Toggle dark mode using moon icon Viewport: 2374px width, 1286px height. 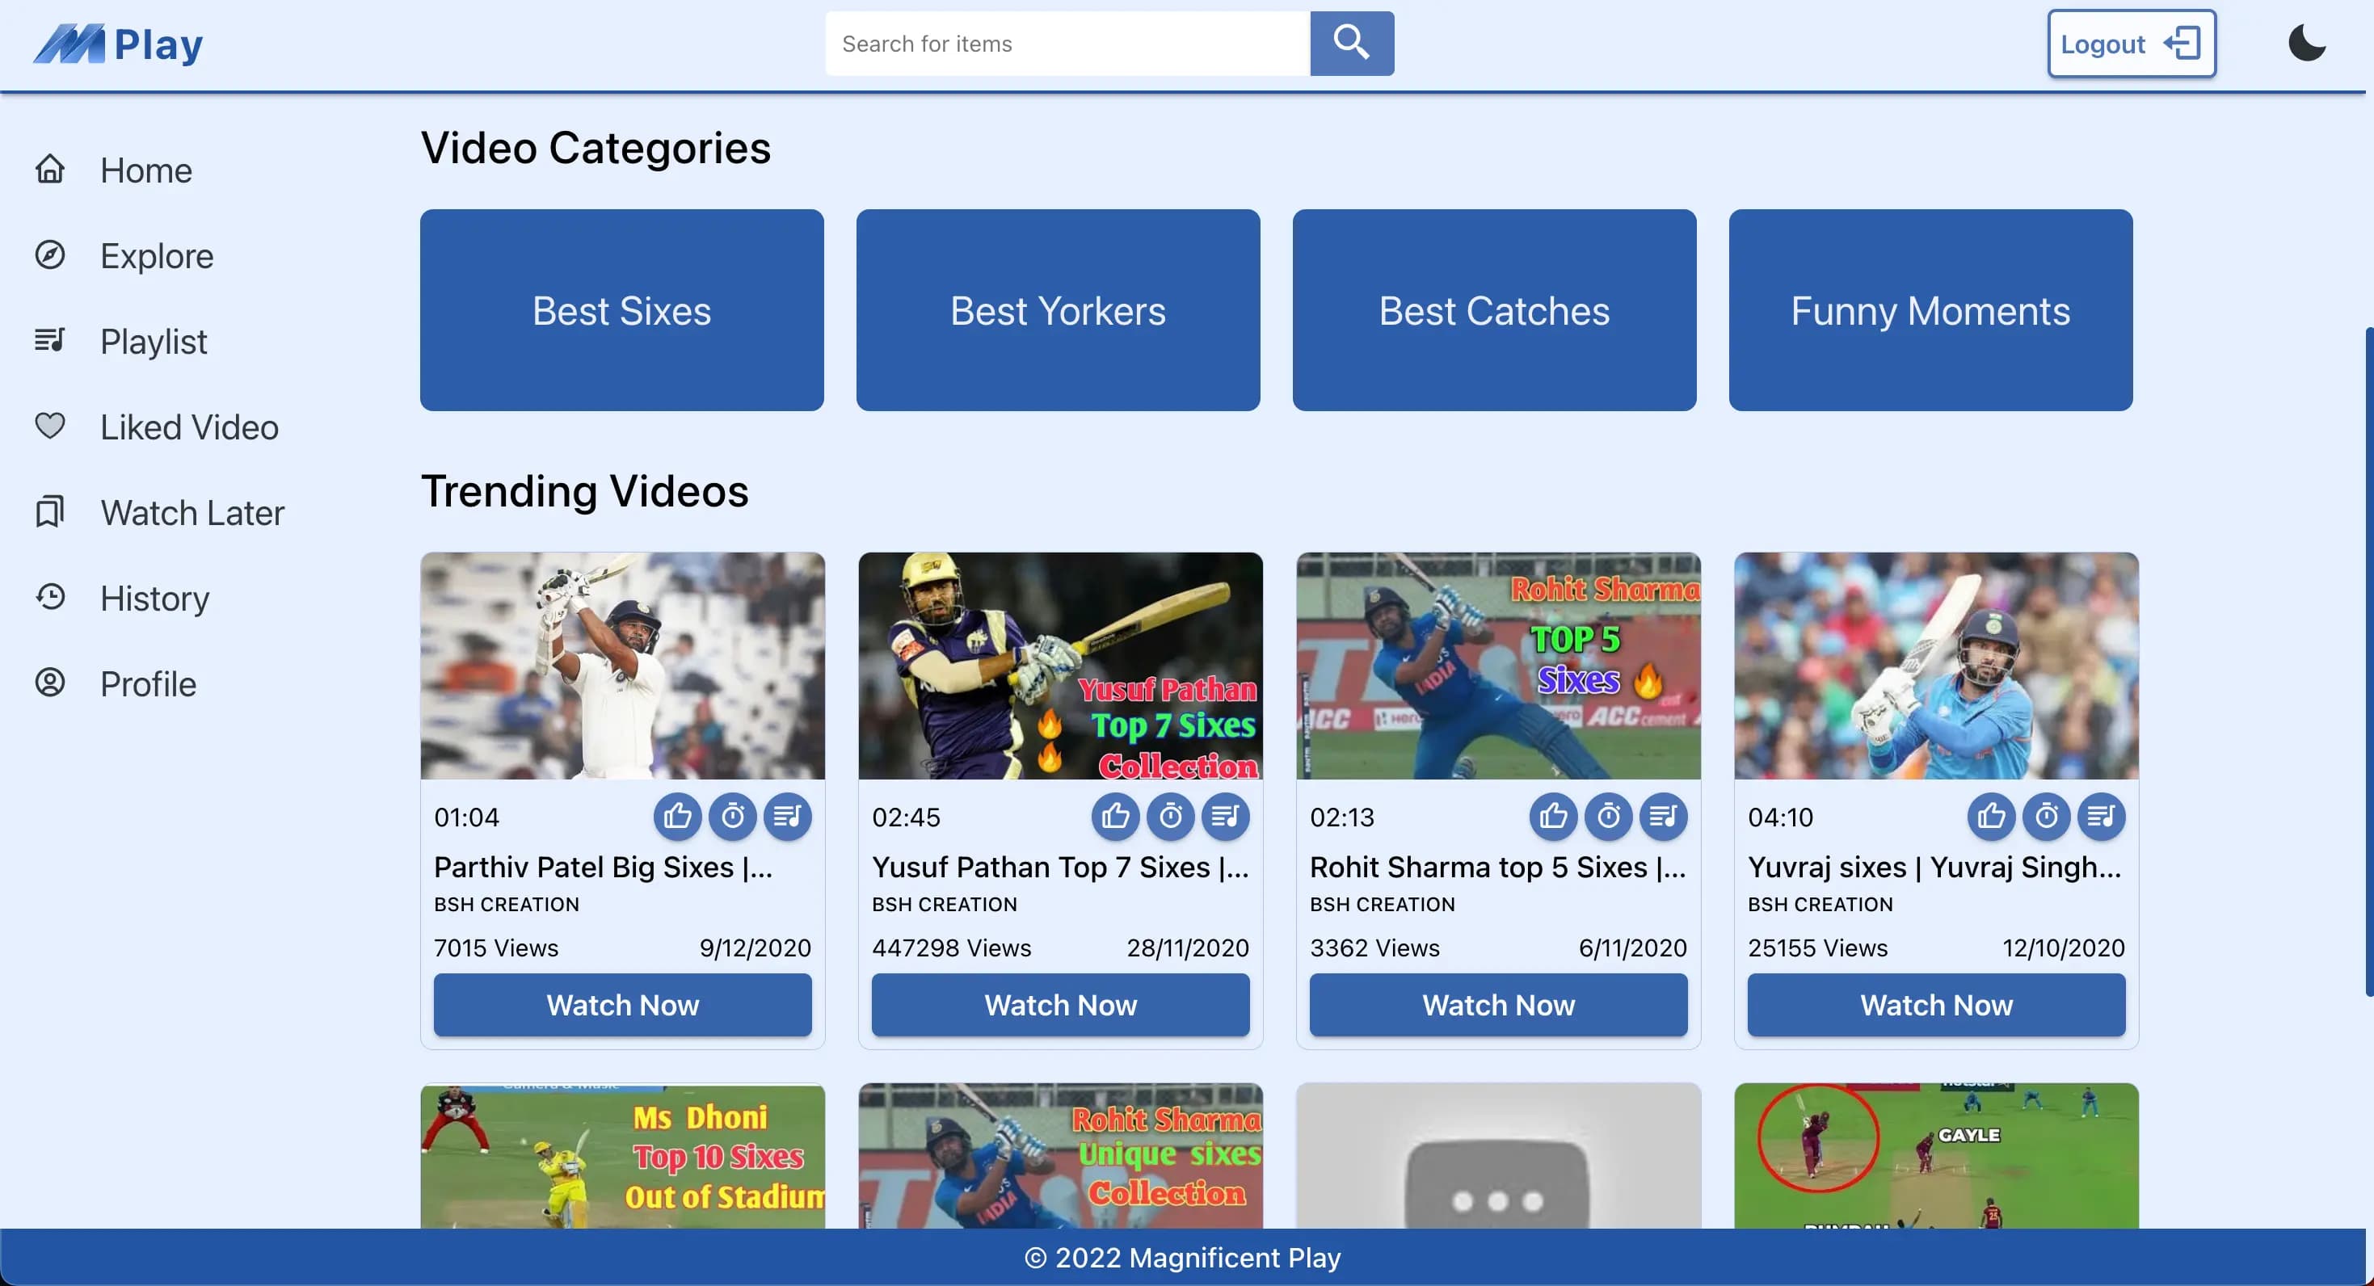click(2306, 43)
